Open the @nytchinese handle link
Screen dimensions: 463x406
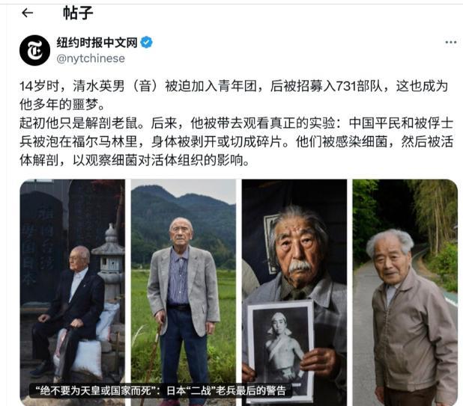91,58
